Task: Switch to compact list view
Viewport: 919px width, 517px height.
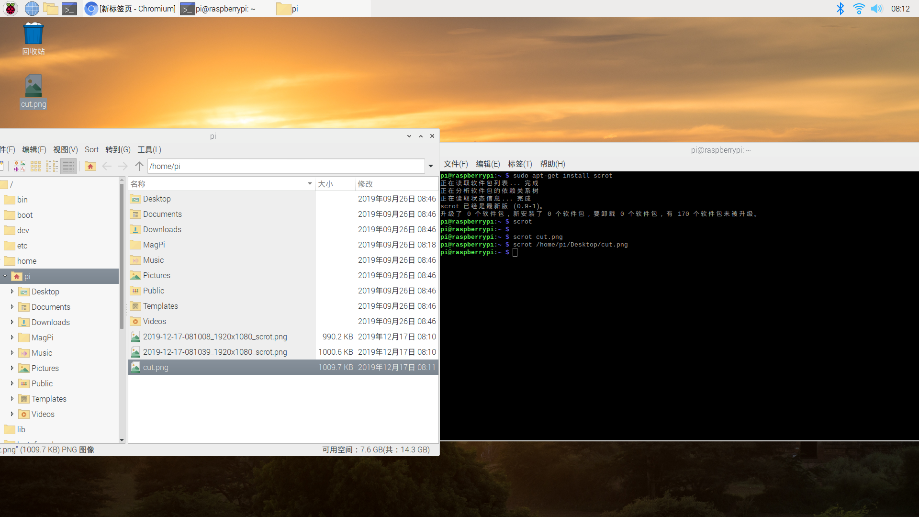Action: 52,166
